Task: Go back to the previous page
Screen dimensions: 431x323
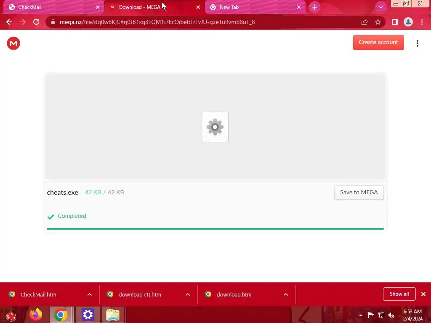Action: (9, 22)
